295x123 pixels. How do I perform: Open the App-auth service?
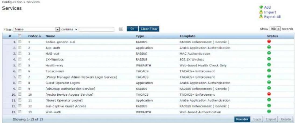tap(53, 48)
